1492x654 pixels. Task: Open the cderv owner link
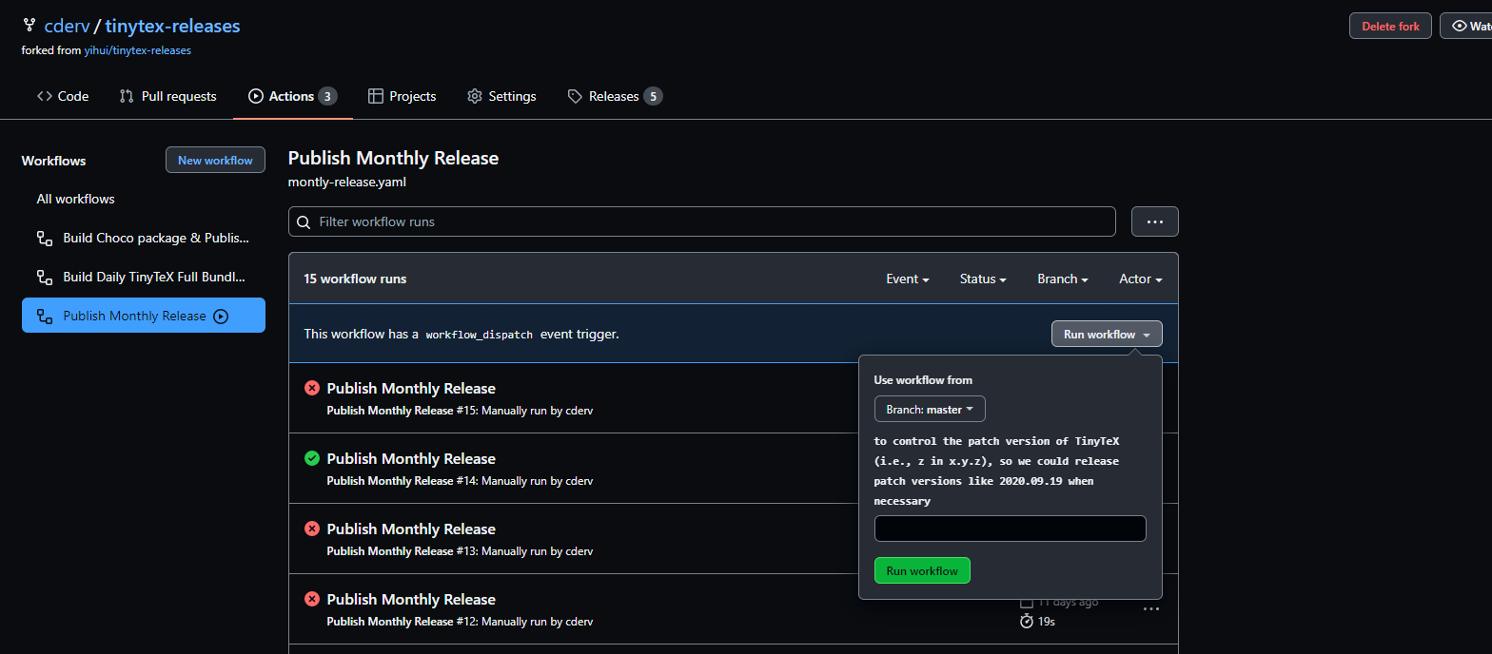click(67, 26)
